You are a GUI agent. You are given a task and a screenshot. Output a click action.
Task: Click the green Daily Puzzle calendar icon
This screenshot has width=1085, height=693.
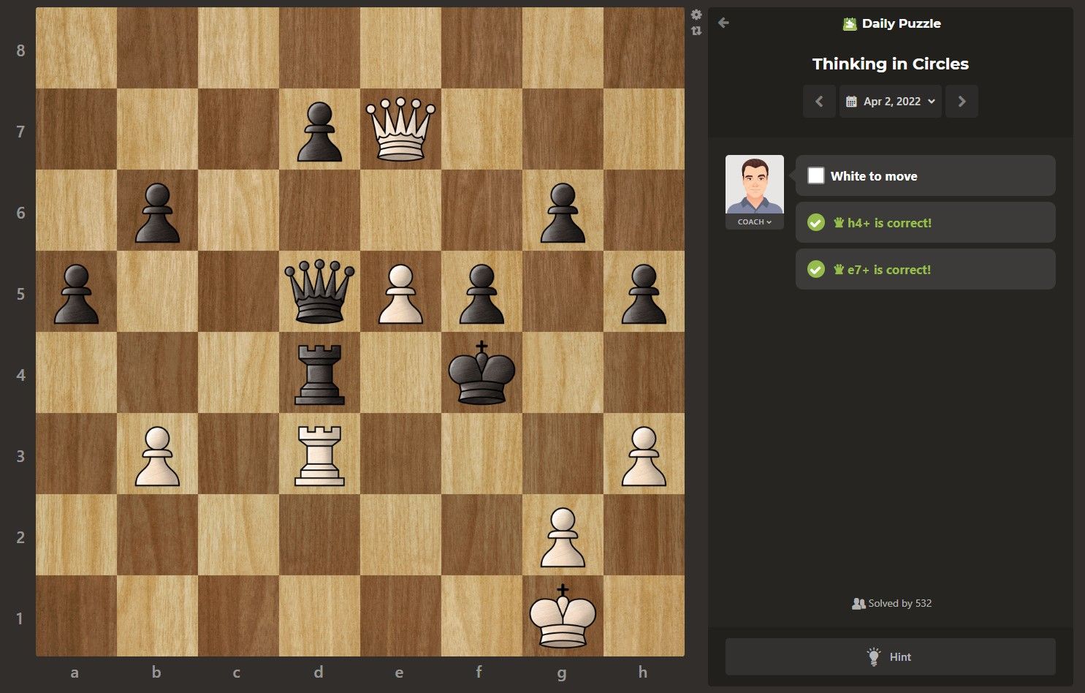(850, 23)
